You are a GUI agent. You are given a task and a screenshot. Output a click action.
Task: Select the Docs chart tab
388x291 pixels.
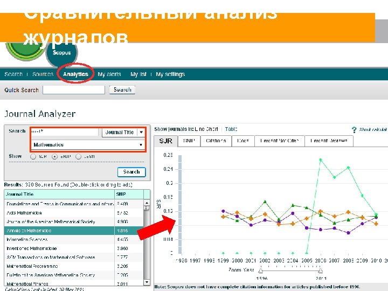(x=243, y=141)
